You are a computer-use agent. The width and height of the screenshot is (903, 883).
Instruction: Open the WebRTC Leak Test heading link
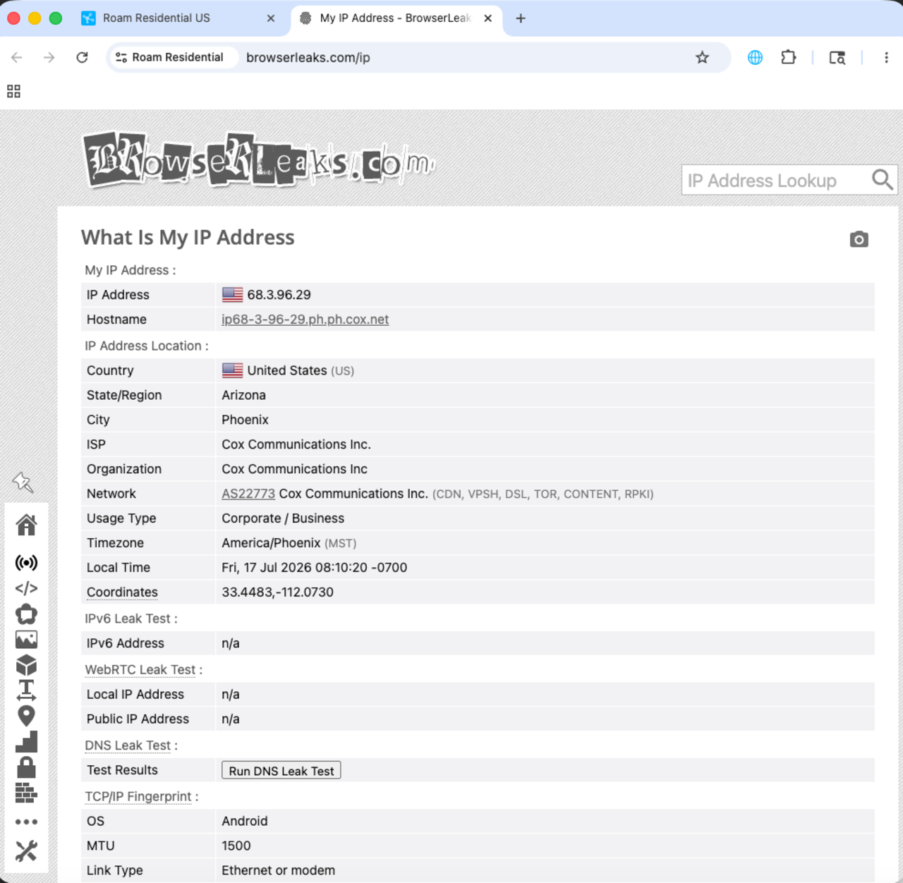[140, 669]
